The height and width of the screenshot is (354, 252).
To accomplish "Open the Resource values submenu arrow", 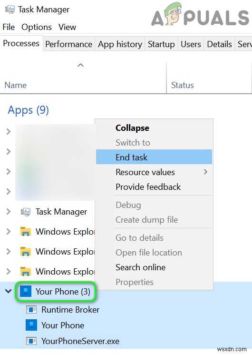I will (205, 172).
